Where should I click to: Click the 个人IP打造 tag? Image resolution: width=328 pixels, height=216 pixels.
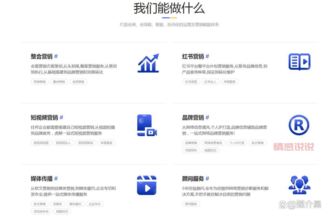point(238,143)
